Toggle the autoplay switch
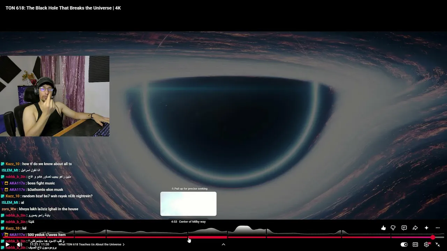Screen dimensions: 447x251 point(404,244)
